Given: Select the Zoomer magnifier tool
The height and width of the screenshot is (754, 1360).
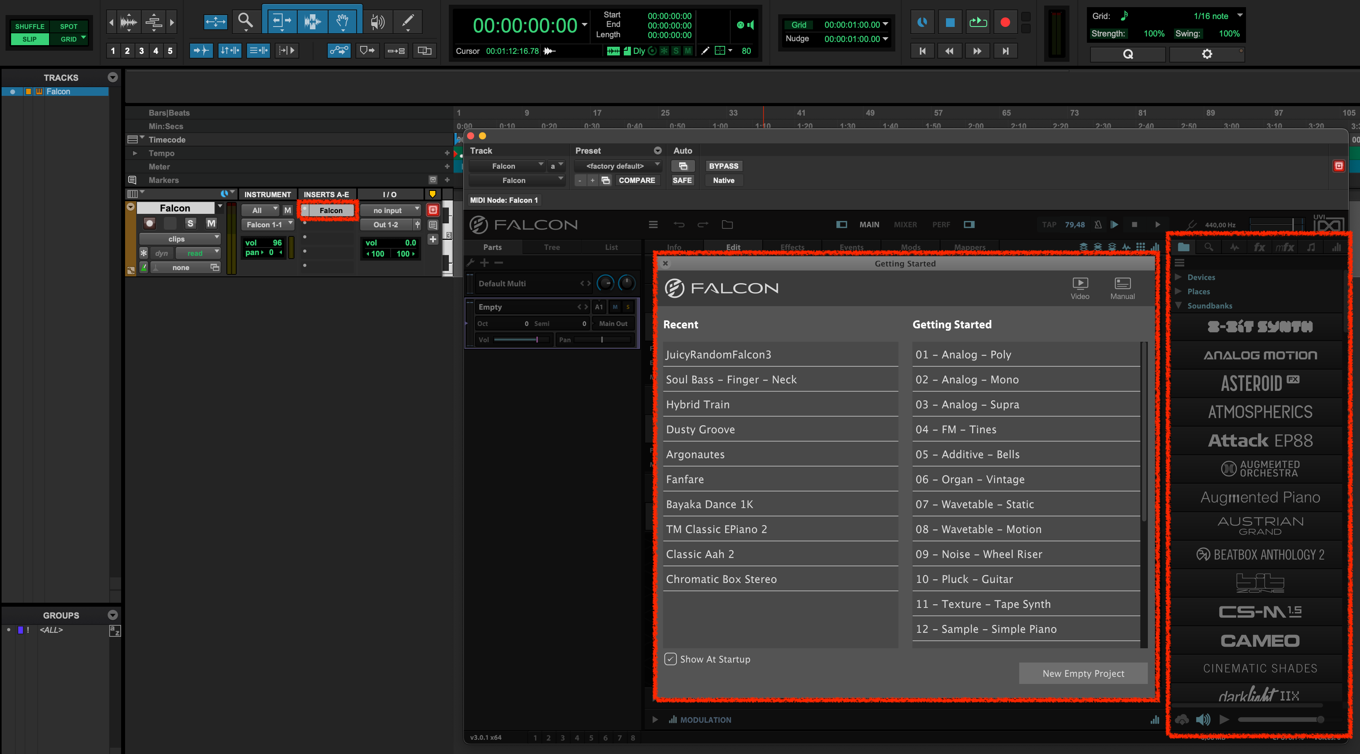Looking at the screenshot, I should coord(245,21).
